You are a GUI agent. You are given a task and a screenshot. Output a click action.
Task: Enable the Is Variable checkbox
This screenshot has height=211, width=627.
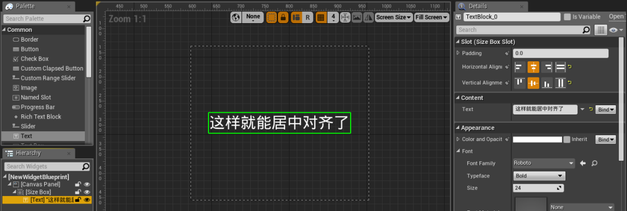pos(567,17)
